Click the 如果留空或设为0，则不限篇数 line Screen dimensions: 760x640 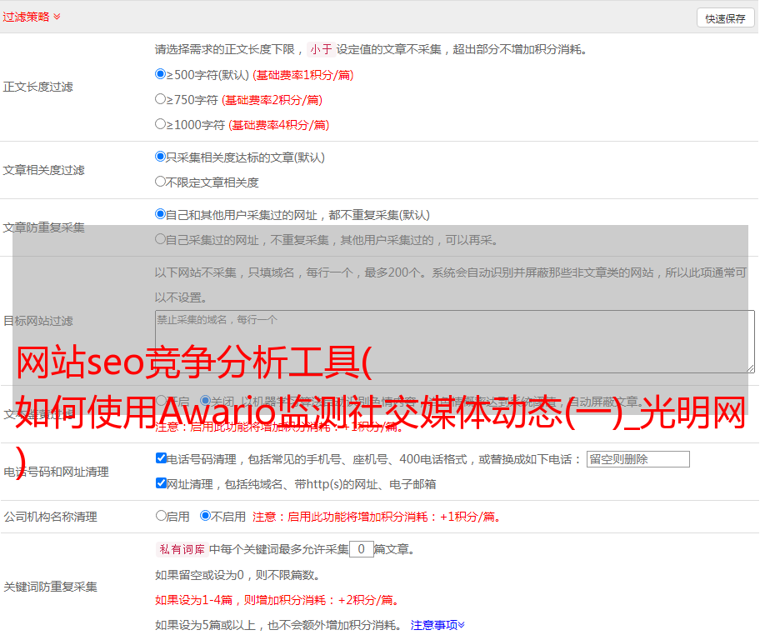click(x=237, y=576)
